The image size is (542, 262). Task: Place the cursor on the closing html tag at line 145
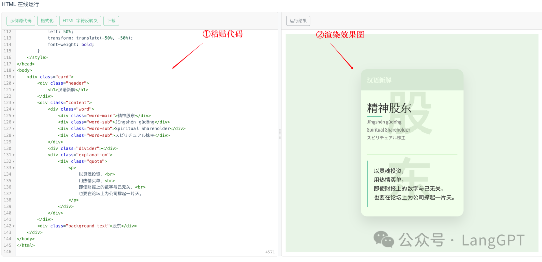[25, 245]
